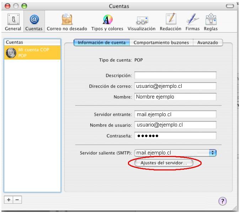The width and height of the screenshot is (241, 214).
Task: Open Tipos y colores preferences
Action: coord(107,22)
